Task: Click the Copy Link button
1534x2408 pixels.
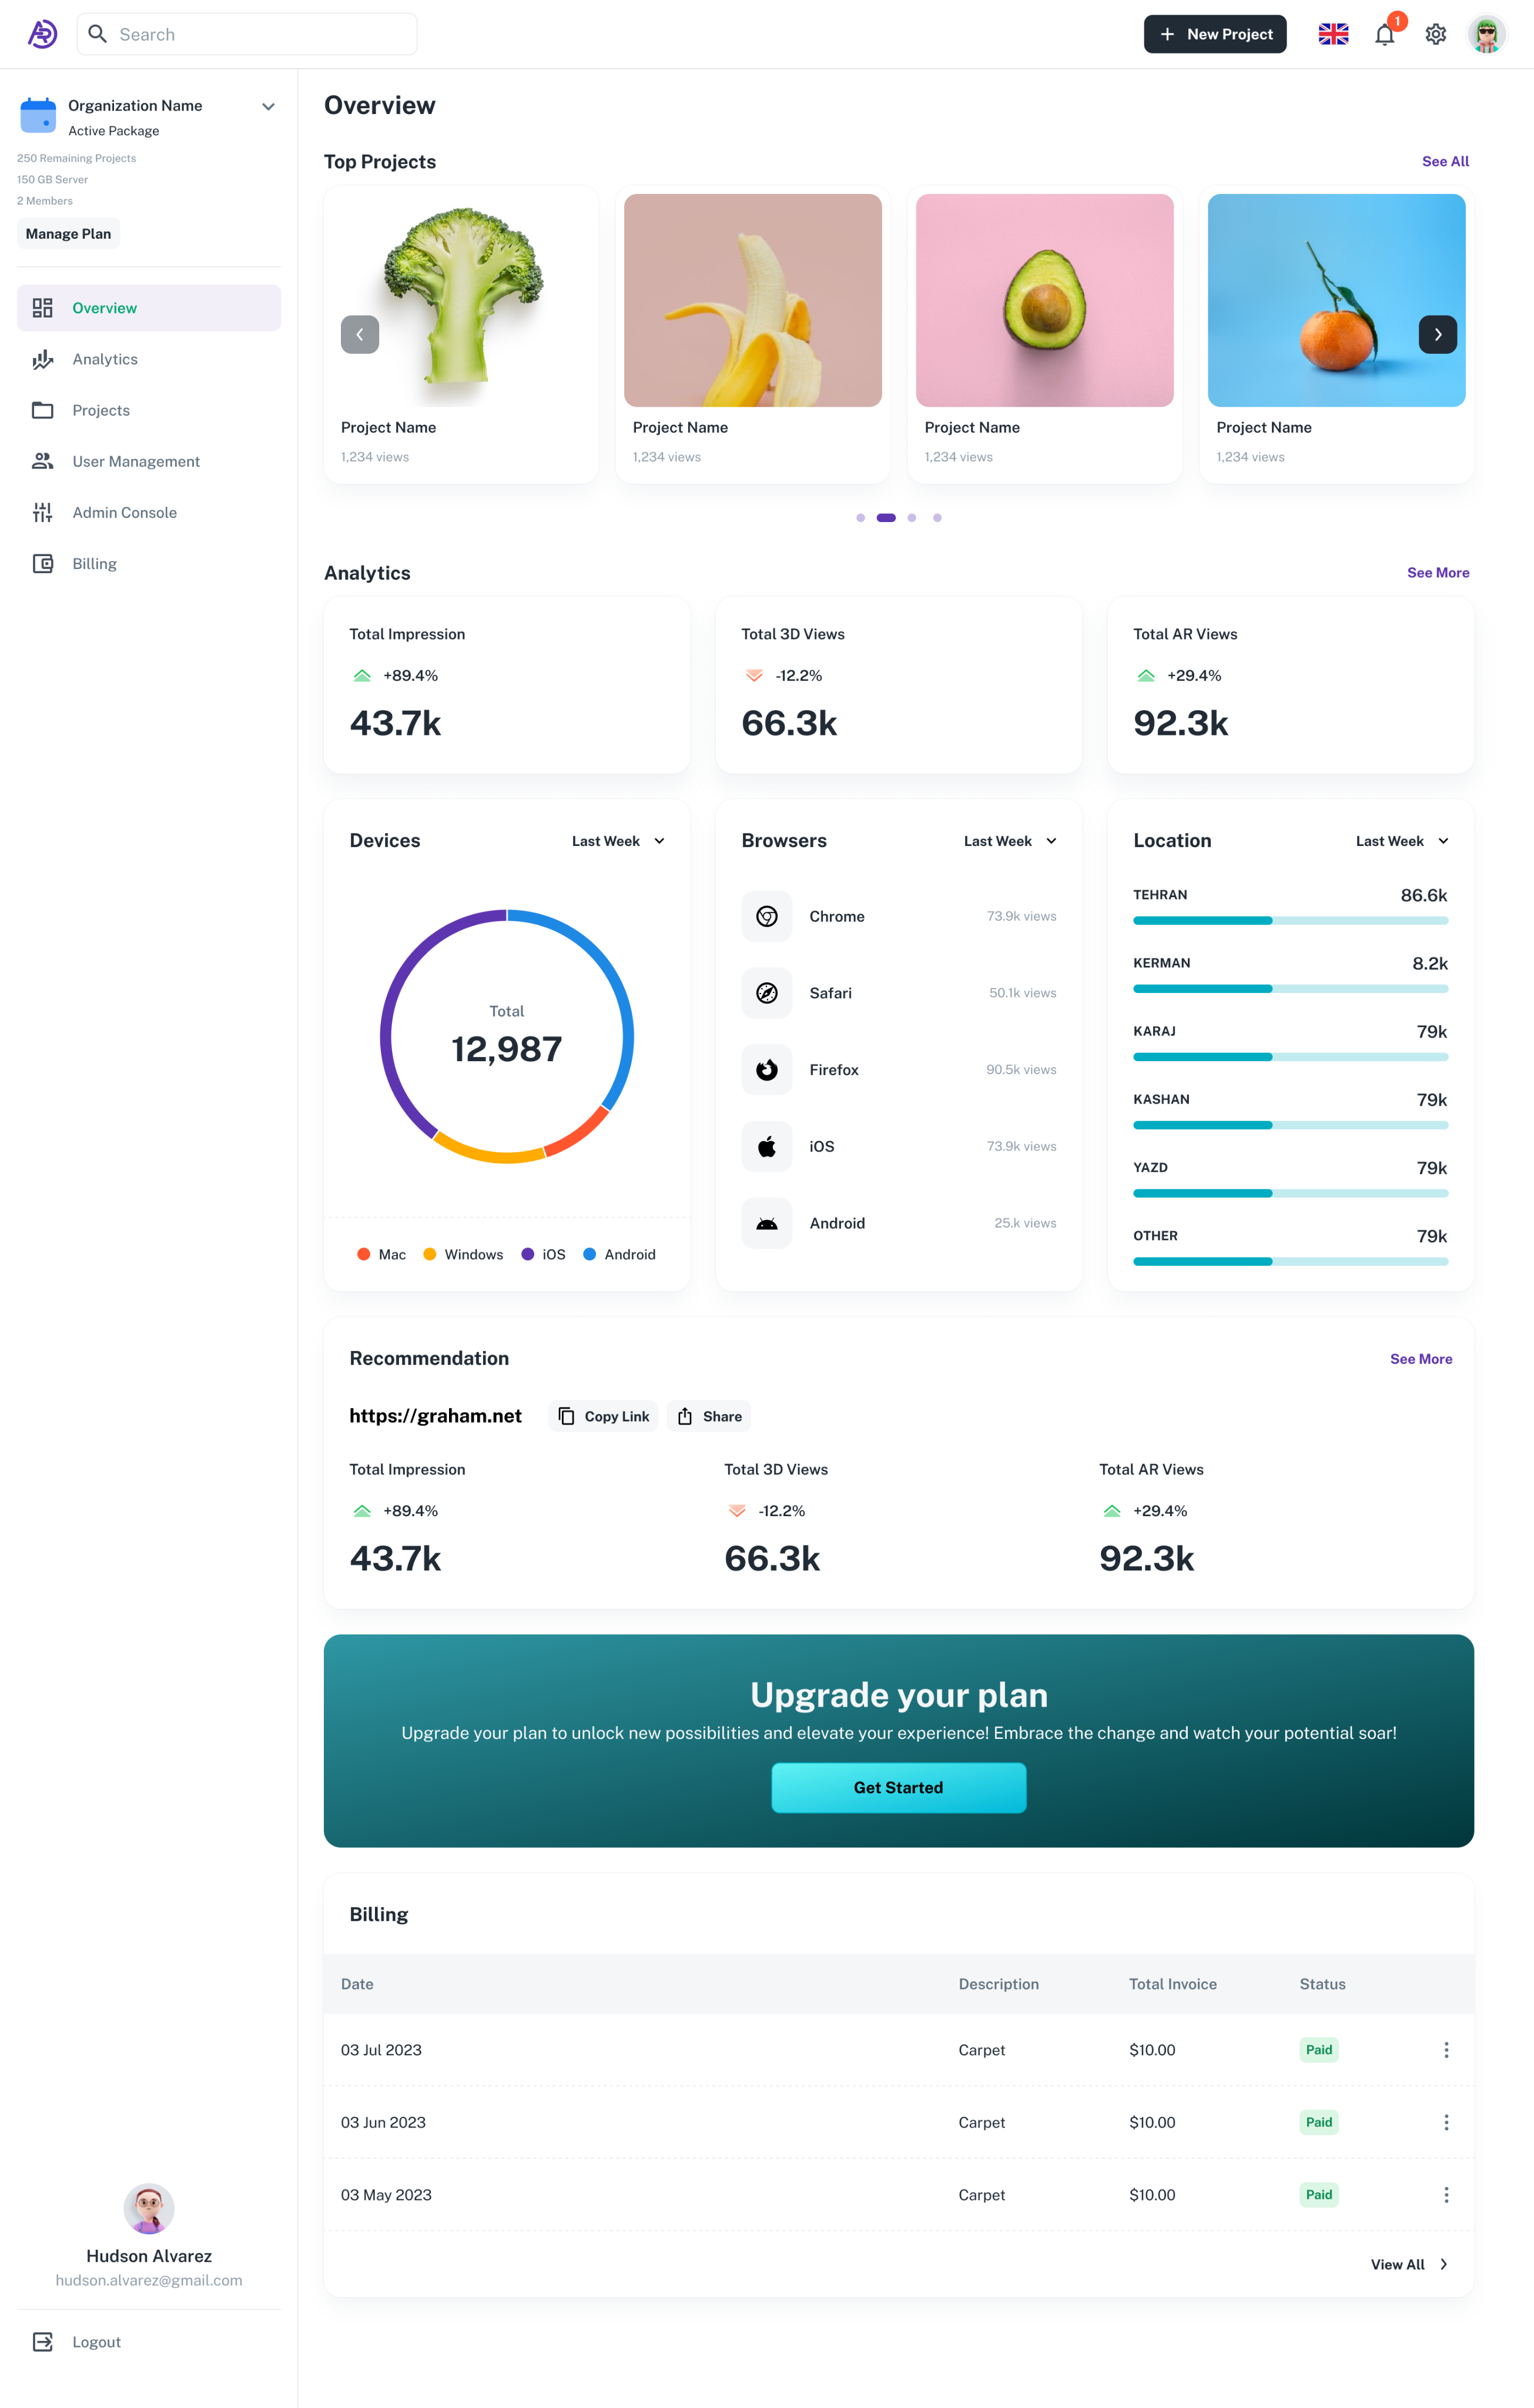Action: 603,1416
